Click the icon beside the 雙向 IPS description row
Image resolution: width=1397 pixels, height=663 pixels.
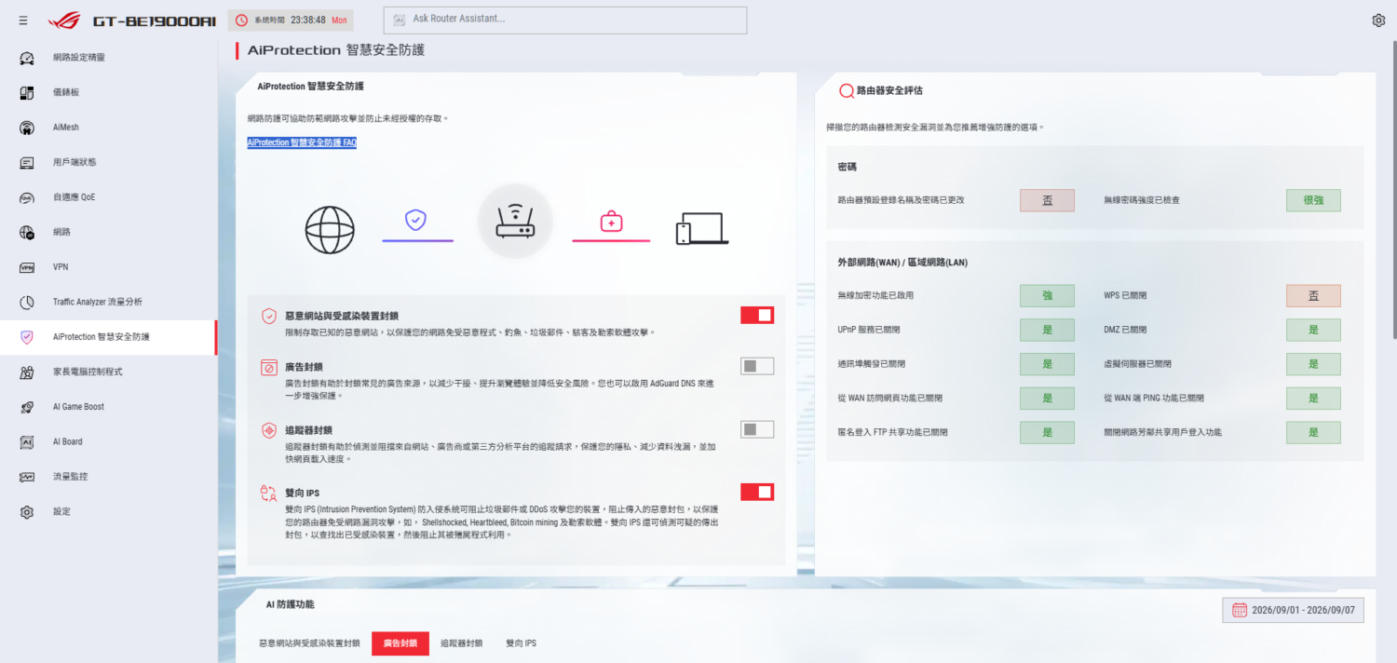268,493
